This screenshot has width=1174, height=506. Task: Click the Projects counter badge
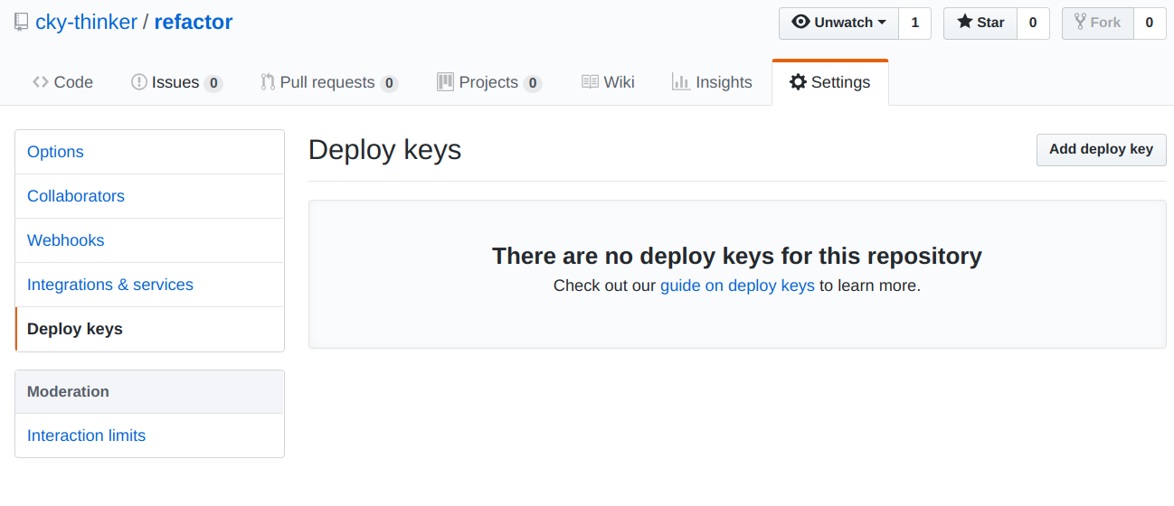click(x=533, y=83)
